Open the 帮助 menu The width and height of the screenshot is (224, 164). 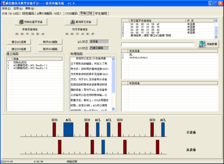tap(30, 9)
